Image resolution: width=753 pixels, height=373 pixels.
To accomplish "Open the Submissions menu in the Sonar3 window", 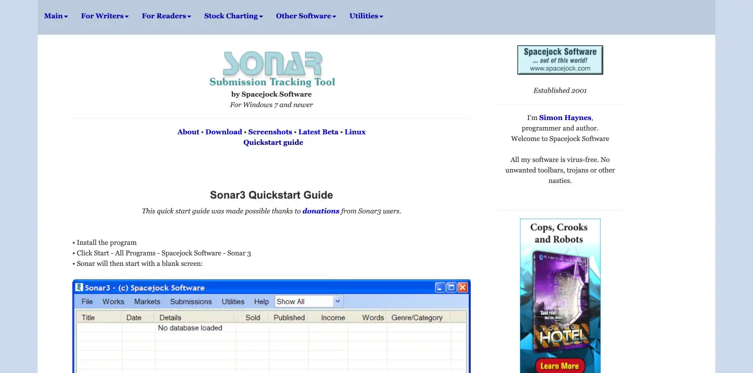I will click(191, 302).
